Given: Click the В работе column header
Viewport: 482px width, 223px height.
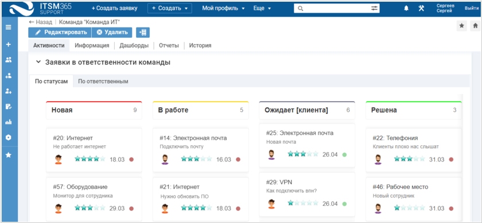Looking at the screenshot, I should (201, 110).
